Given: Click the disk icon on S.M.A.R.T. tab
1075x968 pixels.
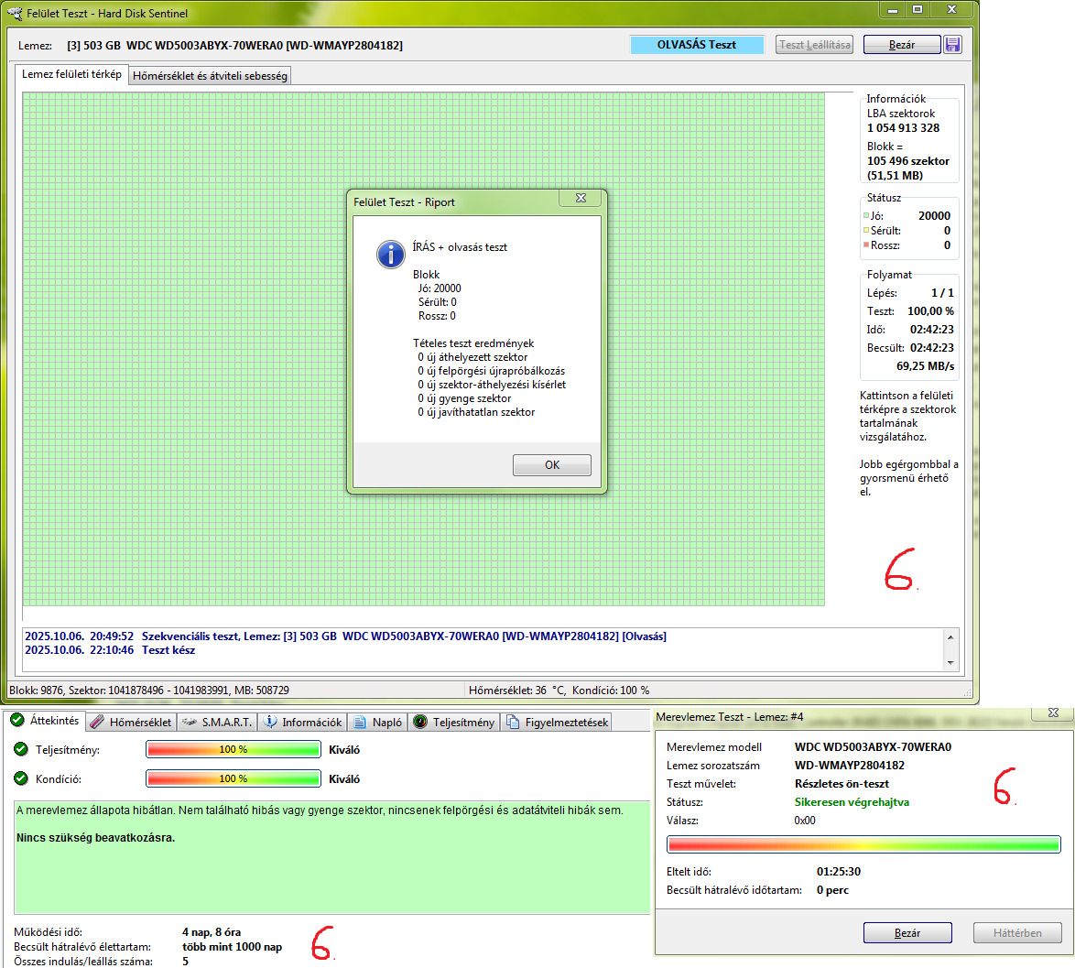Looking at the screenshot, I should [x=190, y=722].
